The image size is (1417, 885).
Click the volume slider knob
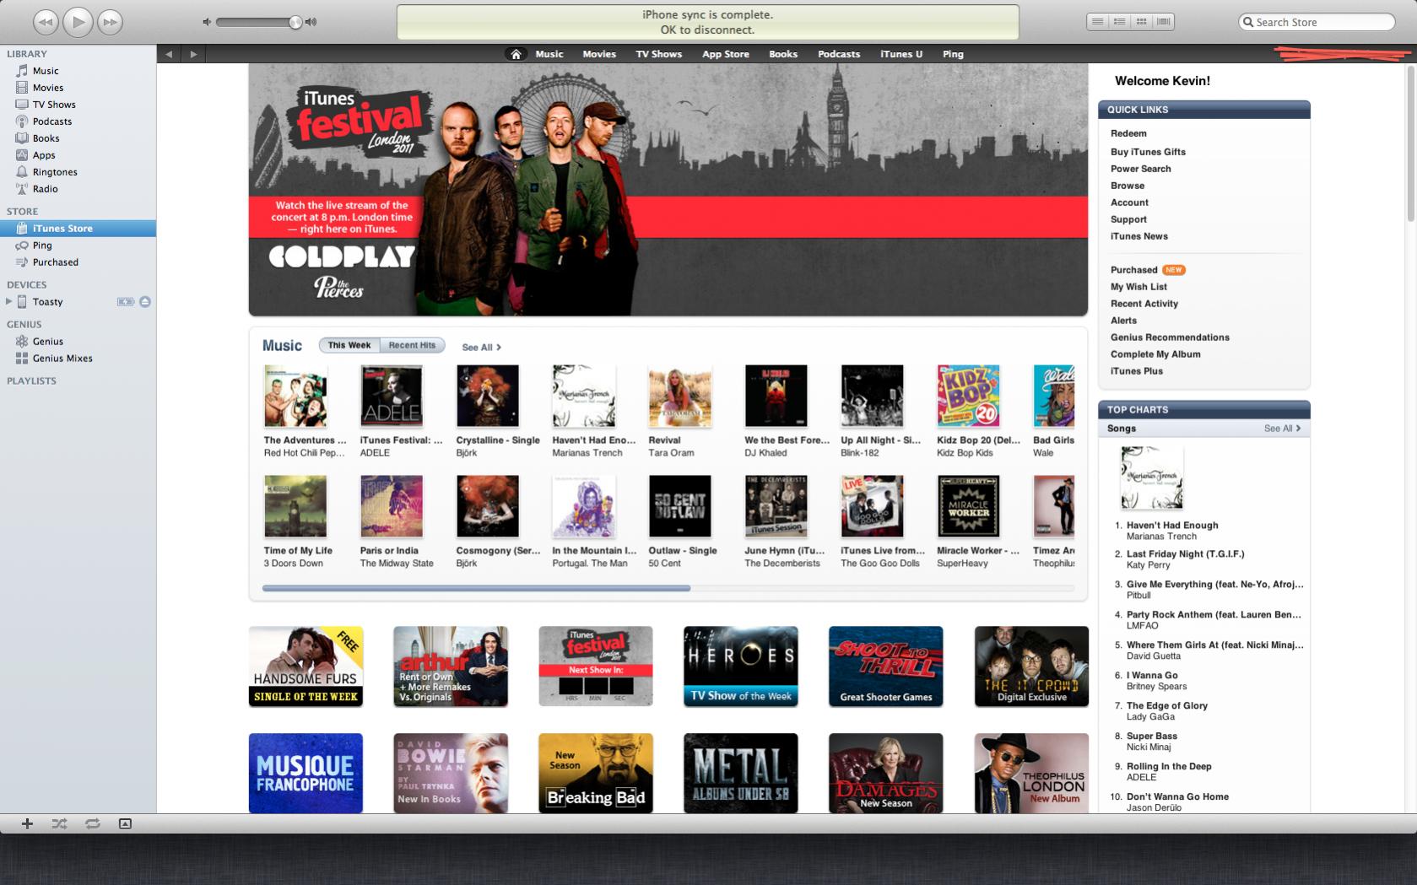point(295,22)
